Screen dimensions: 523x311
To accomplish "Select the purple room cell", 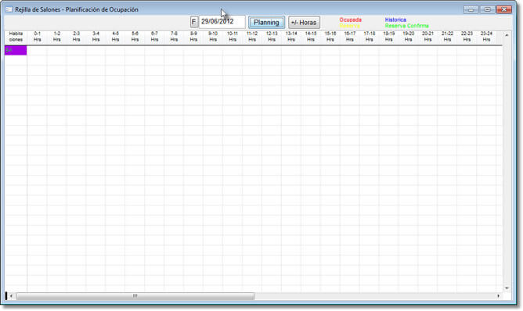I will pyautogui.click(x=16, y=50).
